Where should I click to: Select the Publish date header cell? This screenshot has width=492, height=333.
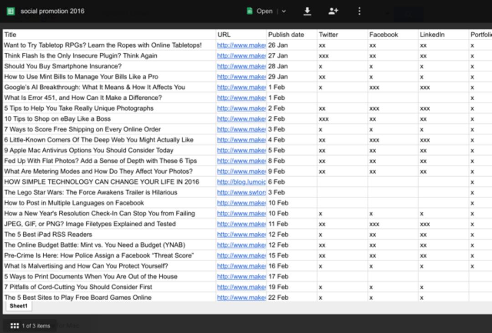click(x=292, y=35)
